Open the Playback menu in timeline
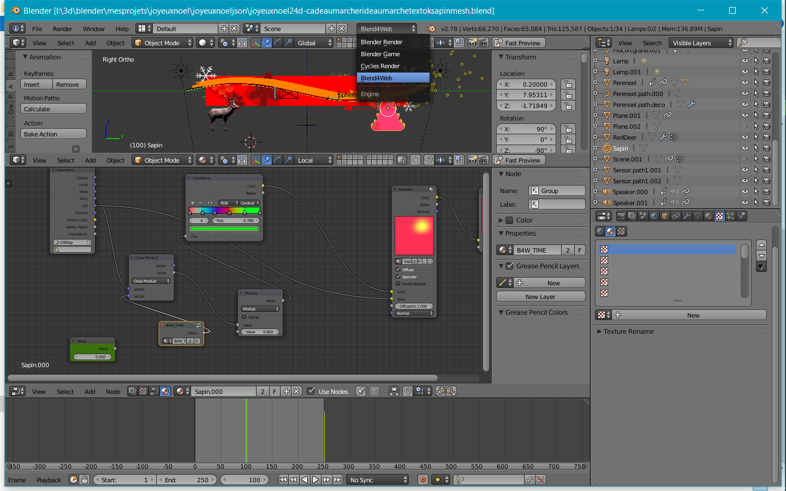The height and width of the screenshot is (491, 786). click(x=49, y=480)
